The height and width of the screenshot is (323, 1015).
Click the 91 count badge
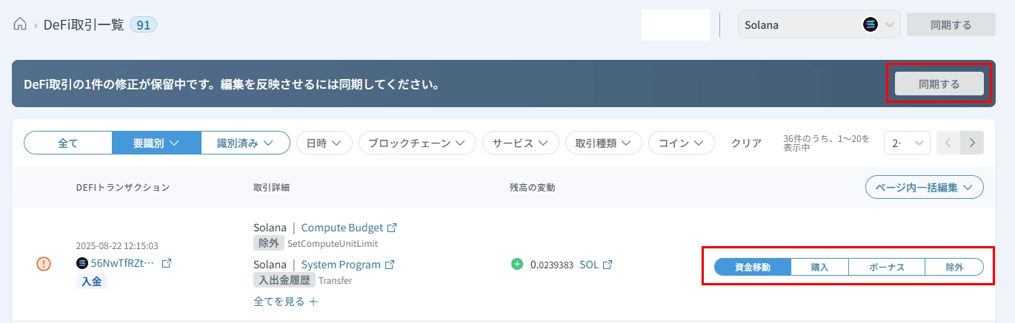coord(144,25)
